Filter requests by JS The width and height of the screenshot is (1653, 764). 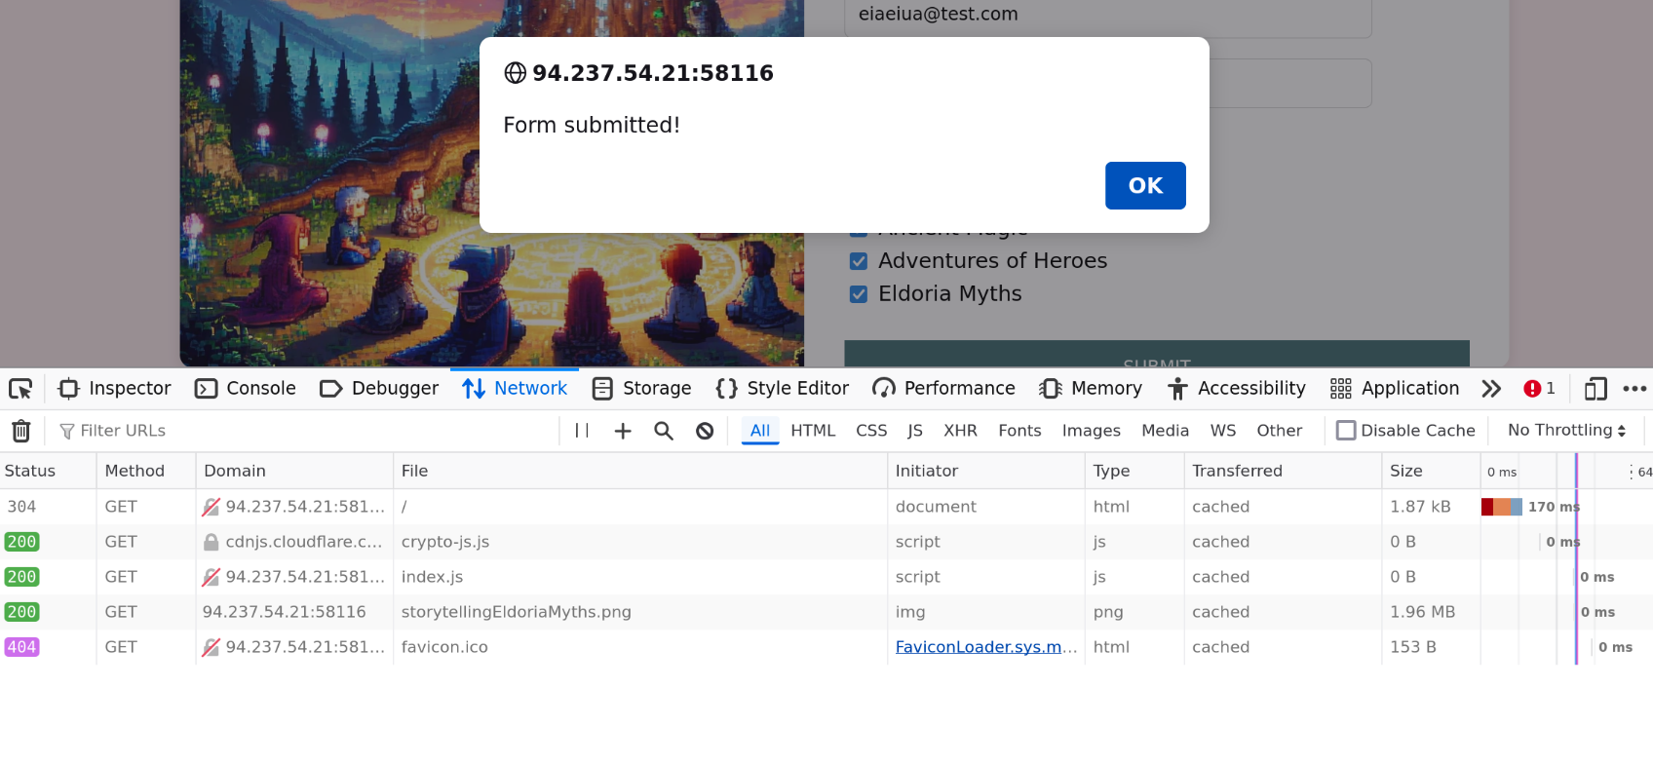[915, 431]
